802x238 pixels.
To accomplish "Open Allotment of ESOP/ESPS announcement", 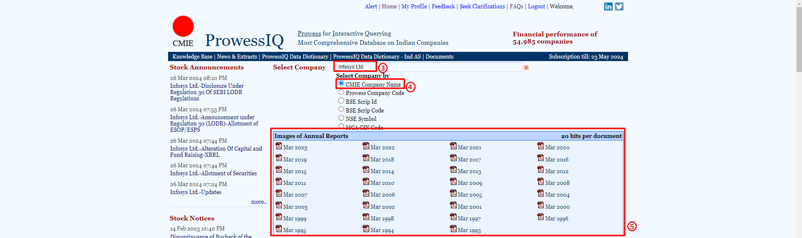I will click(214, 123).
